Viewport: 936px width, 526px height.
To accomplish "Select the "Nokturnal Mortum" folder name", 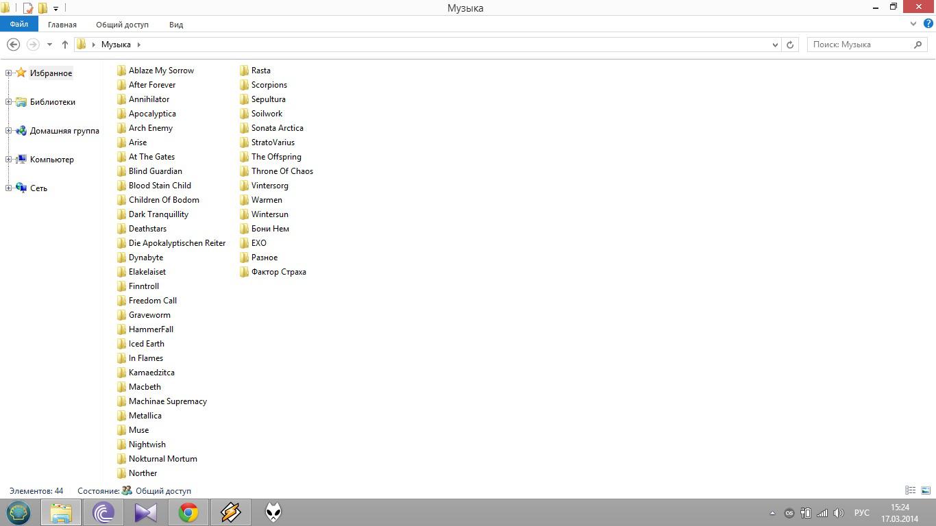I will pyautogui.click(x=163, y=459).
